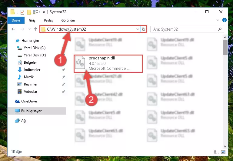Click the OneDrive cloud icon
Viewport: 233px width, 161px height.
tap(17, 101)
